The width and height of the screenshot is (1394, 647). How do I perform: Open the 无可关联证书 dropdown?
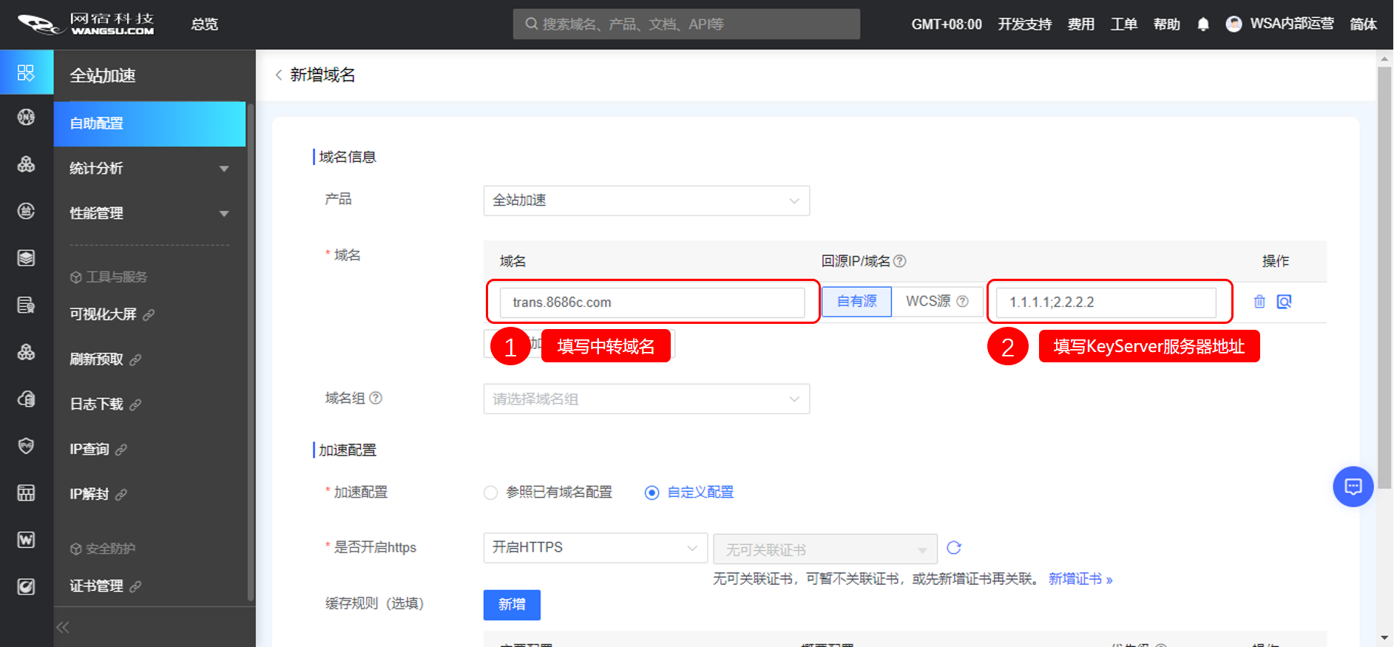pyautogui.click(x=825, y=549)
